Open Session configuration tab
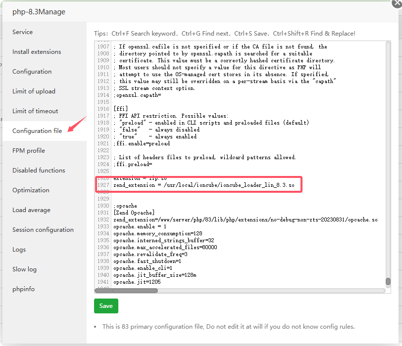 43,230
